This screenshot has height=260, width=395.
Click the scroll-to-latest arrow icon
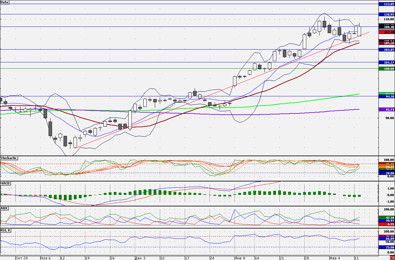point(392,258)
